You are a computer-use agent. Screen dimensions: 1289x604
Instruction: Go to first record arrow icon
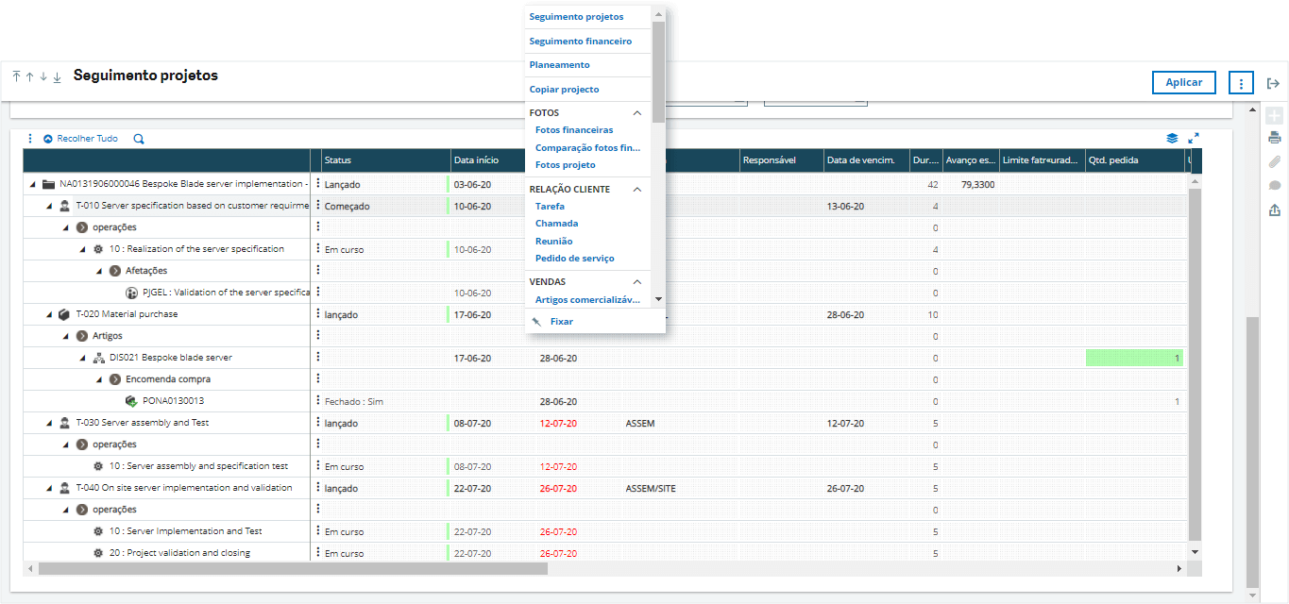16,76
